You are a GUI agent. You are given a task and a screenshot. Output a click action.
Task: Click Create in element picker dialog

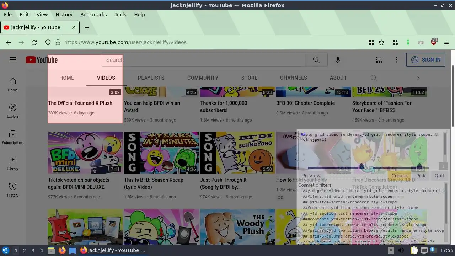[x=399, y=176]
